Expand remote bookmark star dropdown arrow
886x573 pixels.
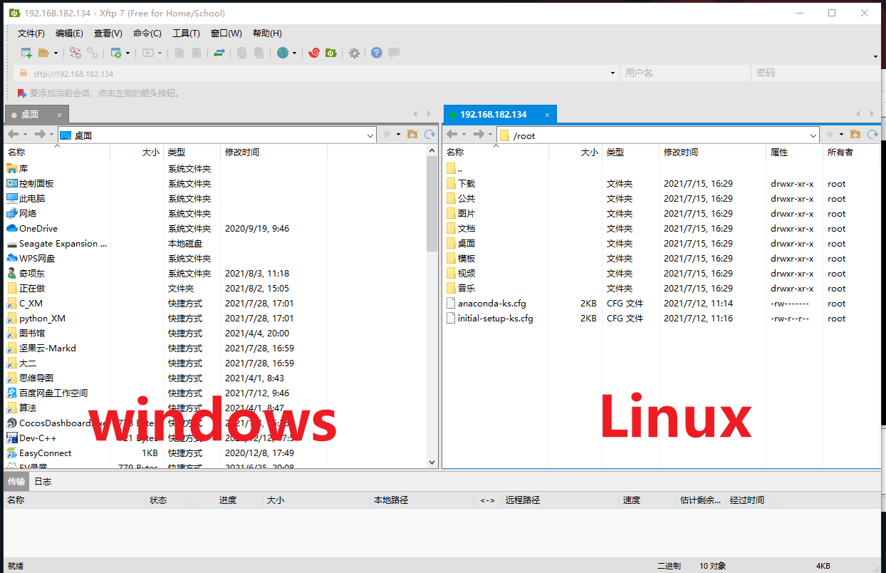click(841, 135)
